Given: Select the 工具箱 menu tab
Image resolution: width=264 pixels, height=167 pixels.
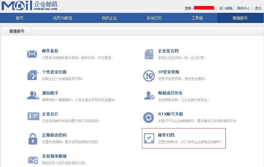Looking at the screenshot, I should coord(197,18).
